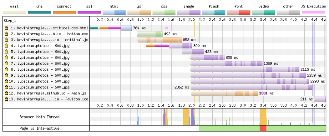
Task: Click the purple image bar of request 8
Action: (245, 70)
